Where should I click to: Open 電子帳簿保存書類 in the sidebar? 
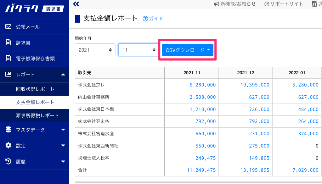35,59
